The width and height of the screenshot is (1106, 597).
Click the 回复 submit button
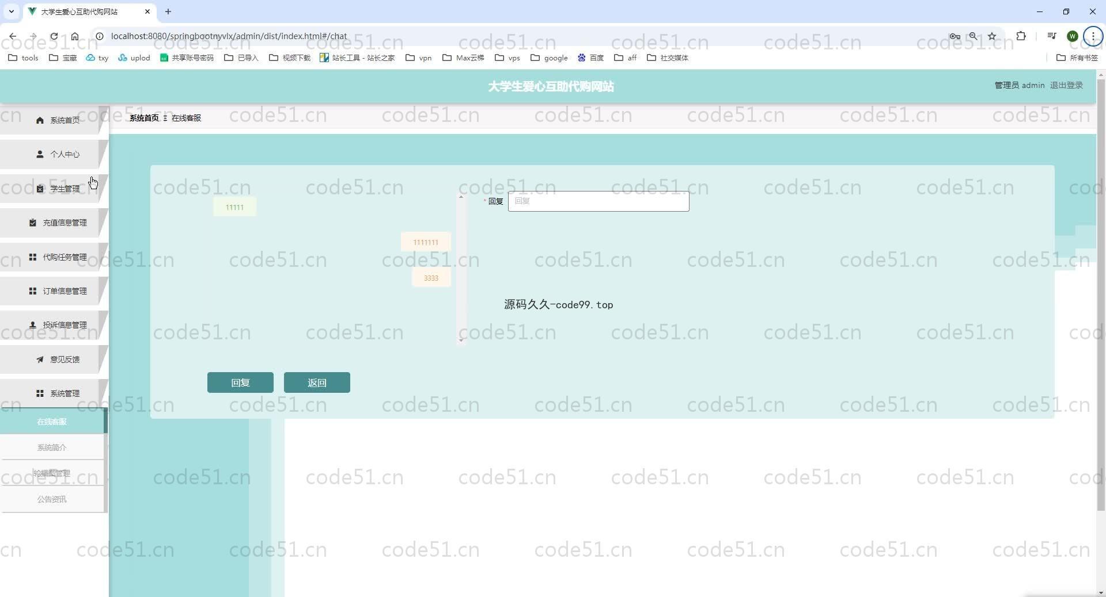(240, 382)
